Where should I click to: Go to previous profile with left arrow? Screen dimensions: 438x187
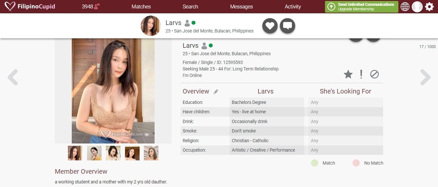tap(13, 77)
